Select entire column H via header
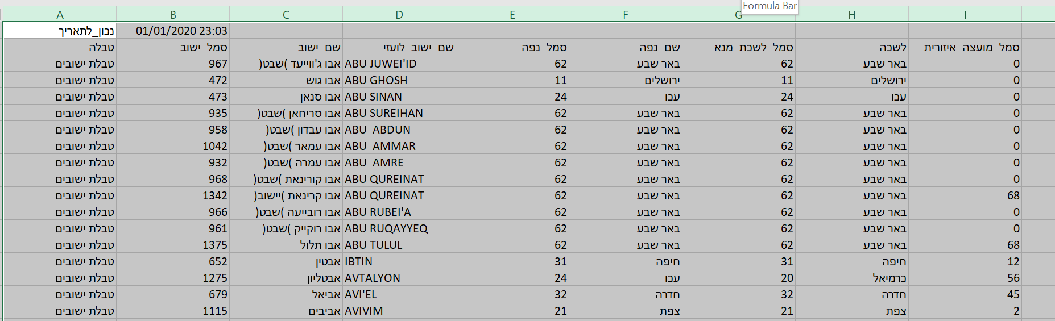The height and width of the screenshot is (321, 1055). 851,15
